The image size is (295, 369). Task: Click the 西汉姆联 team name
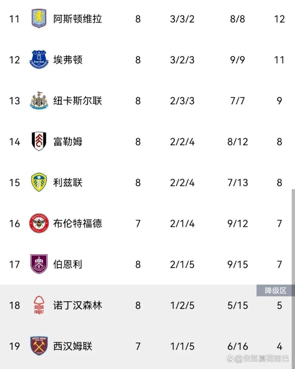click(73, 346)
